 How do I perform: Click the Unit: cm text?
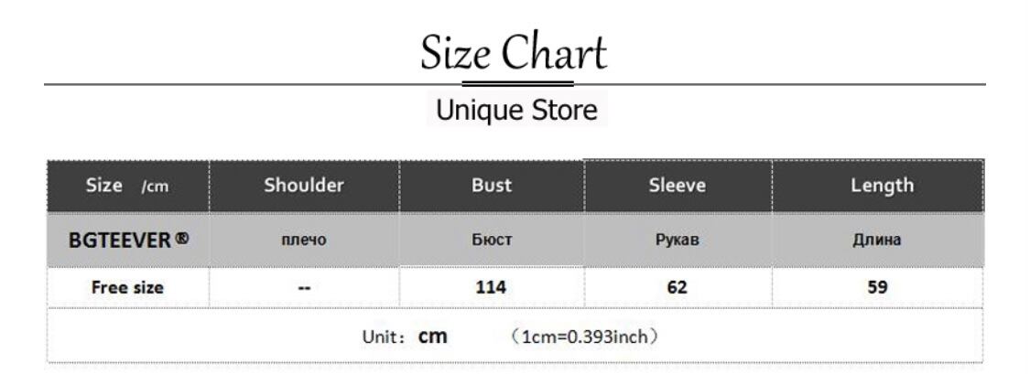point(405,337)
